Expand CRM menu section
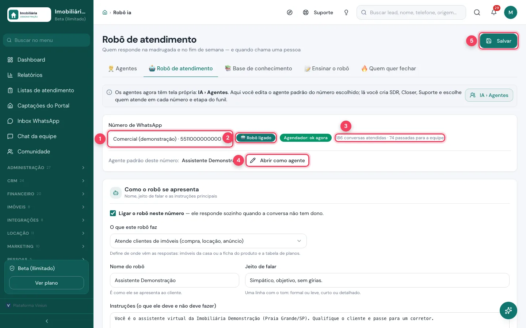 [x=47, y=181]
